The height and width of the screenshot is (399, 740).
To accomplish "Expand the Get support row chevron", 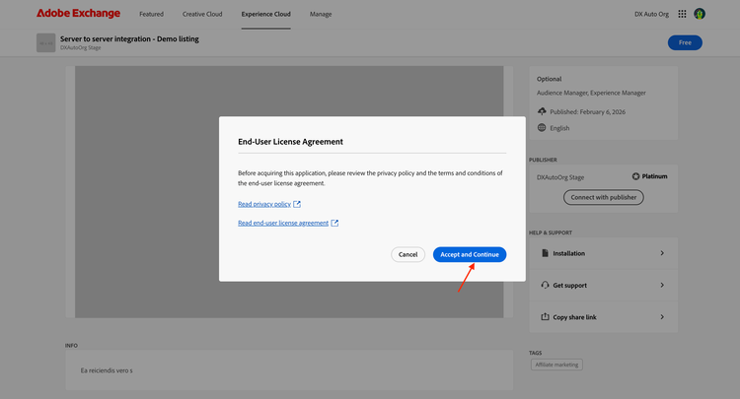I will coord(662,285).
